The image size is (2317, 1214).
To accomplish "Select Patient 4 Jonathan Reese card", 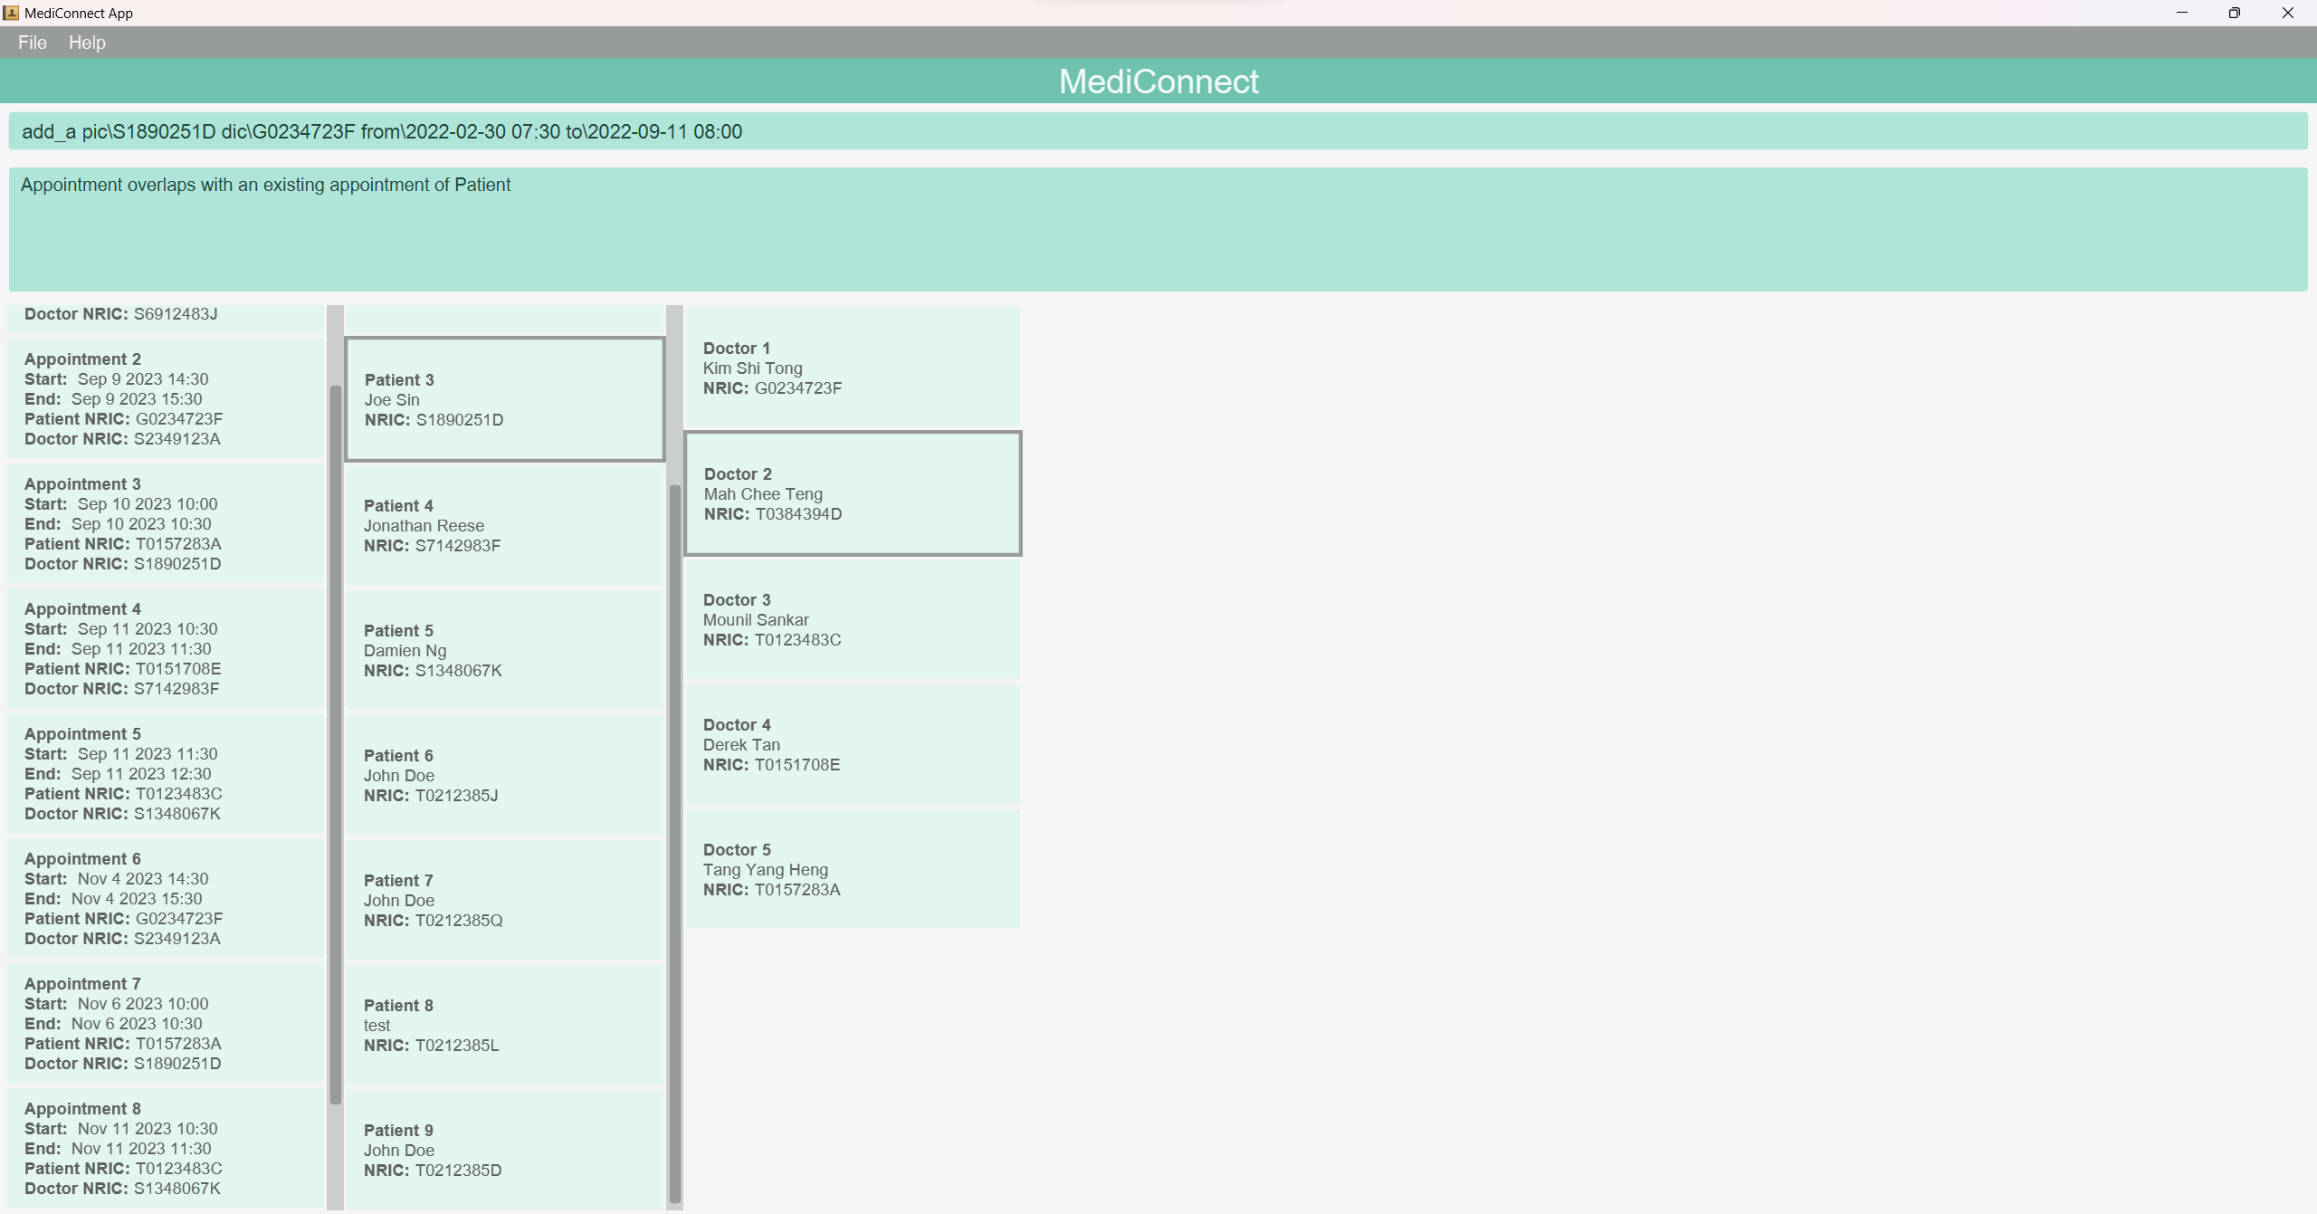I will 504,525.
